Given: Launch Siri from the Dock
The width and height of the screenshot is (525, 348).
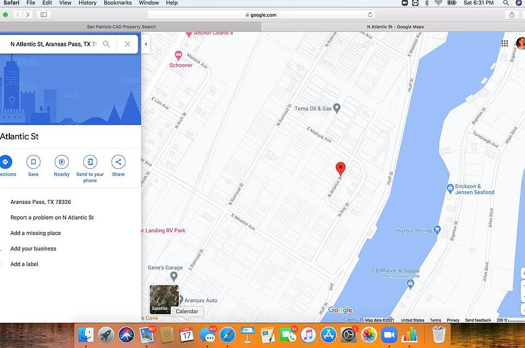Looking at the screenshot, I should (x=126, y=335).
